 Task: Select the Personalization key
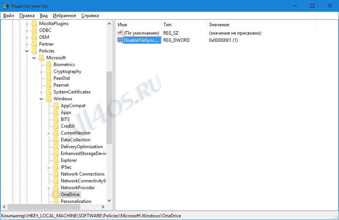[76, 201]
